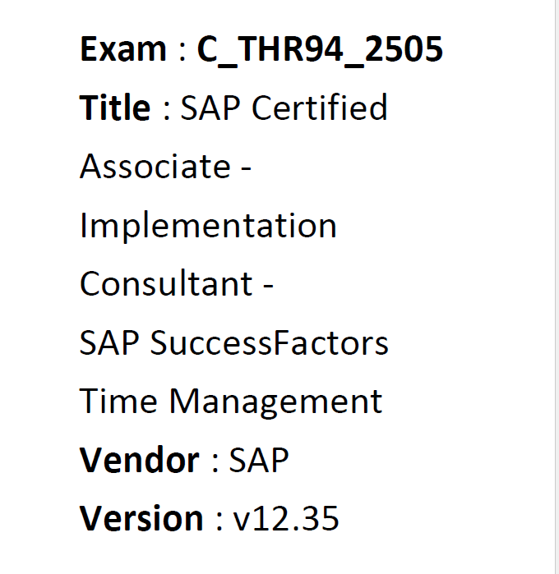Click SAP before the word Certified
The image size is (559, 574).
pos(210,107)
